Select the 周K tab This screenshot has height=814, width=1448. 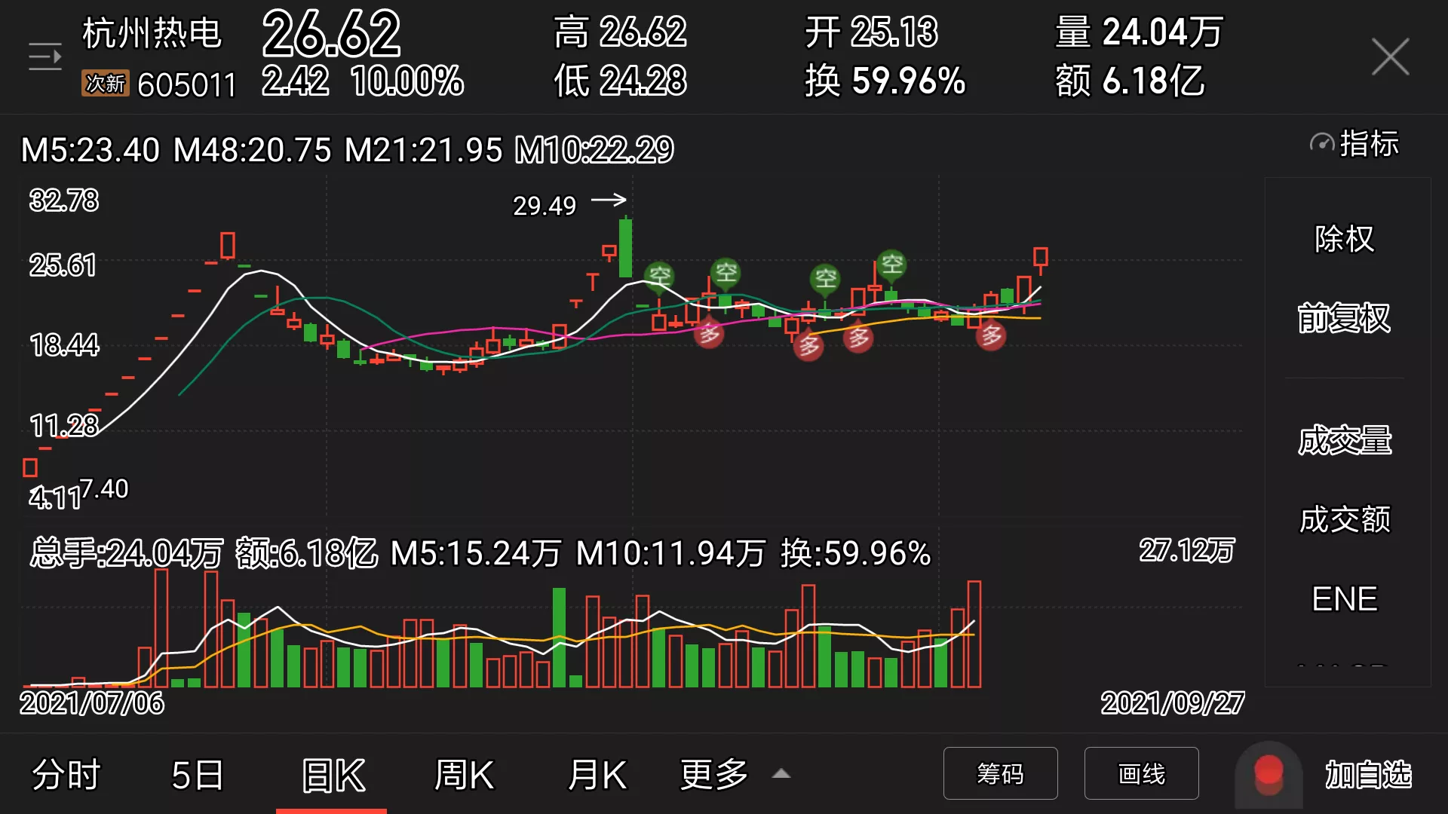[x=464, y=775]
